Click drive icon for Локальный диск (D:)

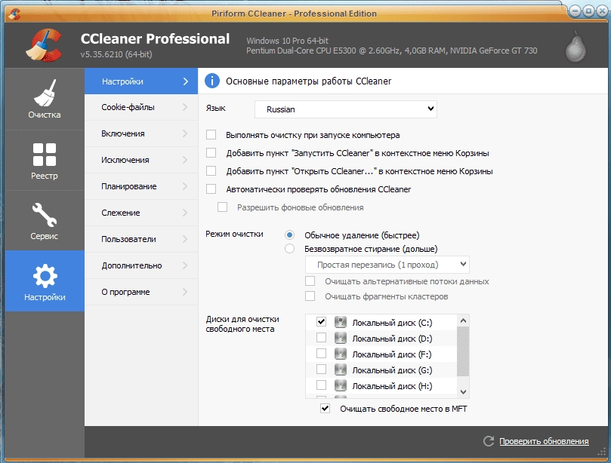340,338
